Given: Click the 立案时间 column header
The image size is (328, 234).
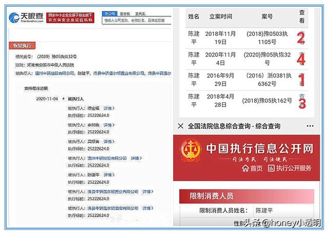Looking at the screenshot, I should pos(220,16).
